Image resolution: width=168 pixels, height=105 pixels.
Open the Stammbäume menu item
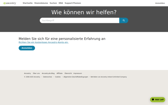pos(41,3)
